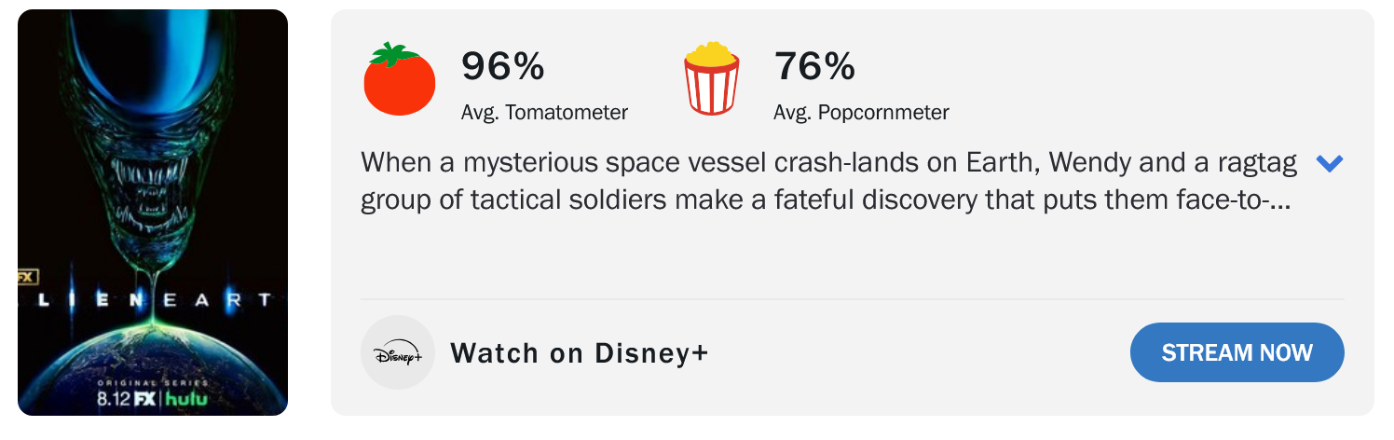Click the white FX logo beside 8.12
1394x440 pixels.
coord(143,399)
